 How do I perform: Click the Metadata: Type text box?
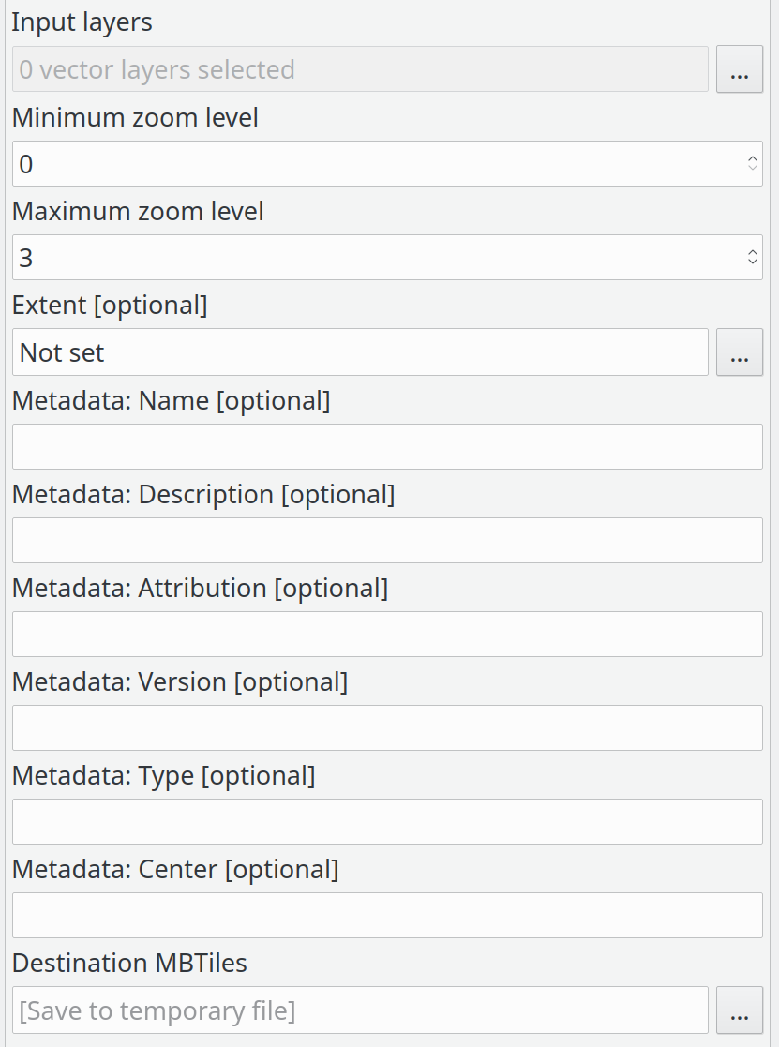(387, 821)
